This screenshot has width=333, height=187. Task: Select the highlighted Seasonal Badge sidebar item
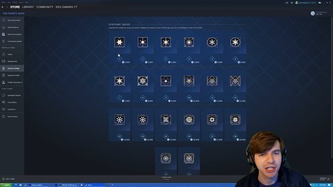click(12, 68)
